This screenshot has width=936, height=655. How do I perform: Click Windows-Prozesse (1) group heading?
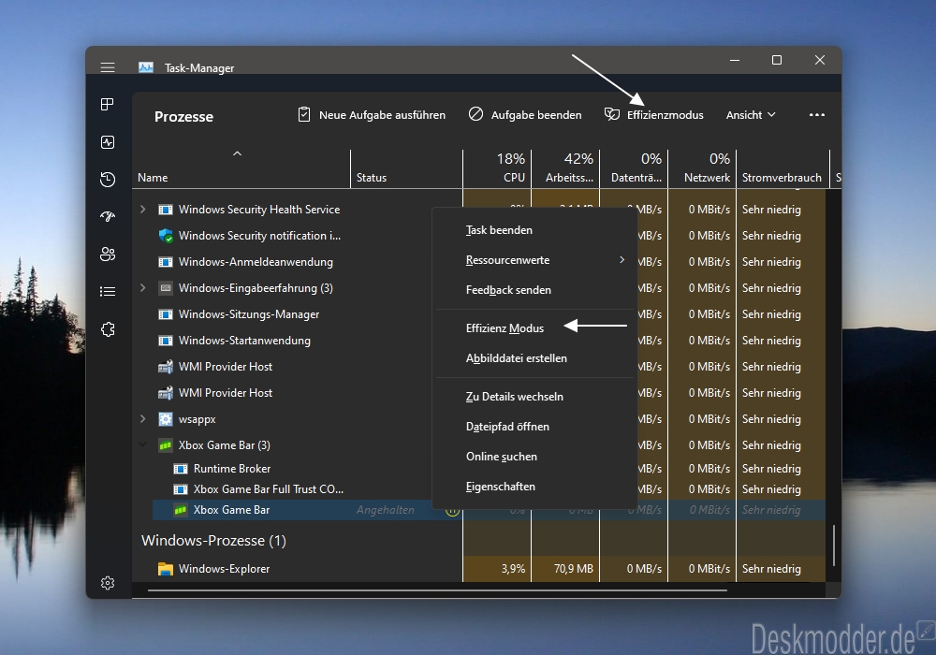tap(213, 541)
